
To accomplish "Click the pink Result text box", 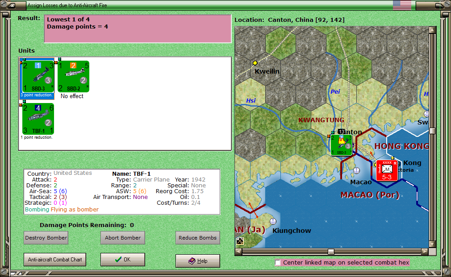I will tap(138, 29).
